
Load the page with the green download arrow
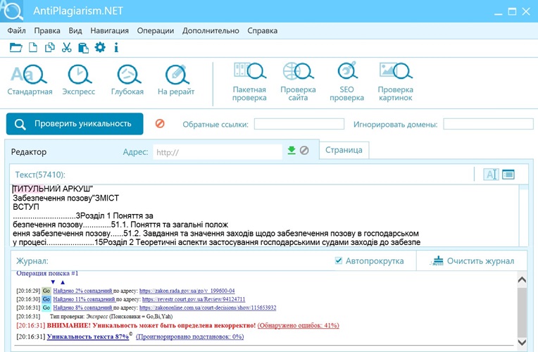pos(292,150)
